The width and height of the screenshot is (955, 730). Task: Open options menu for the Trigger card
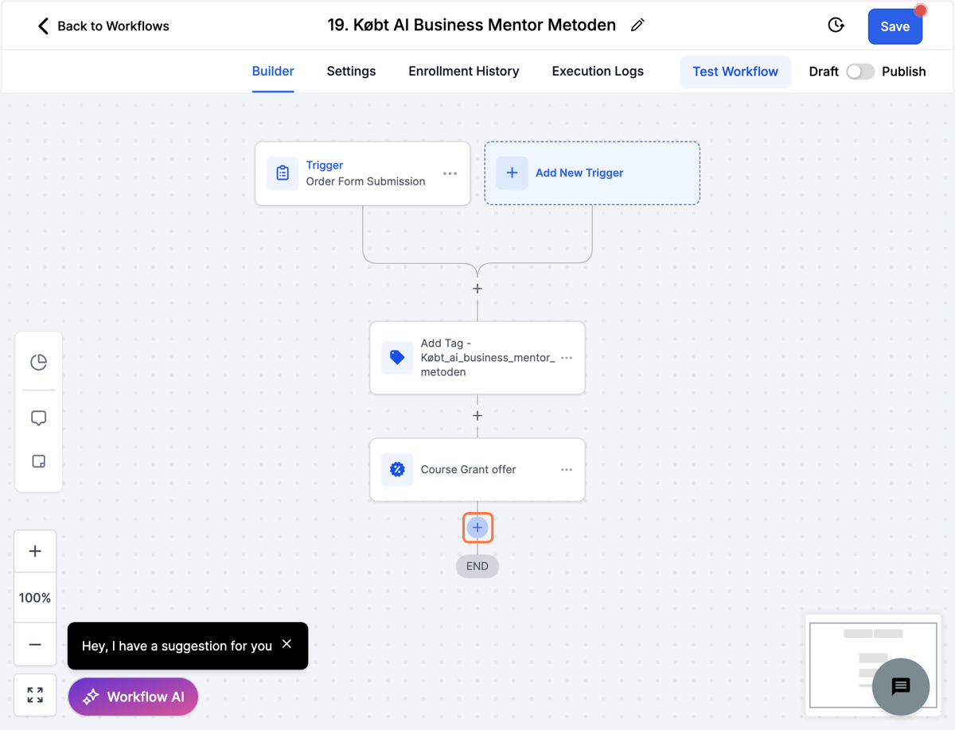pos(450,173)
